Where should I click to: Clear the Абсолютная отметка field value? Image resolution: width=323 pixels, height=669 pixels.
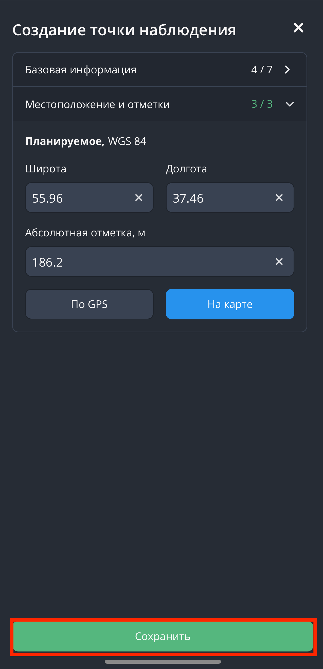point(279,262)
